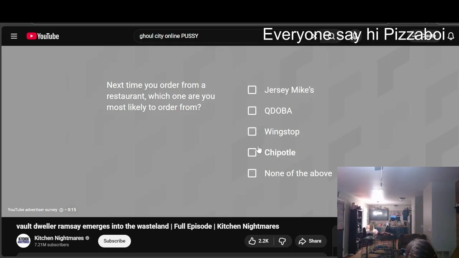459x258 pixels.
Task: Click the survey question text
Action: (161, 96)
